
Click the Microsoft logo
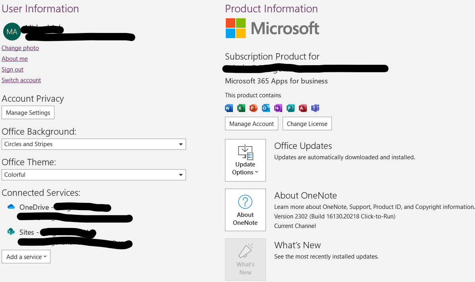272,28
